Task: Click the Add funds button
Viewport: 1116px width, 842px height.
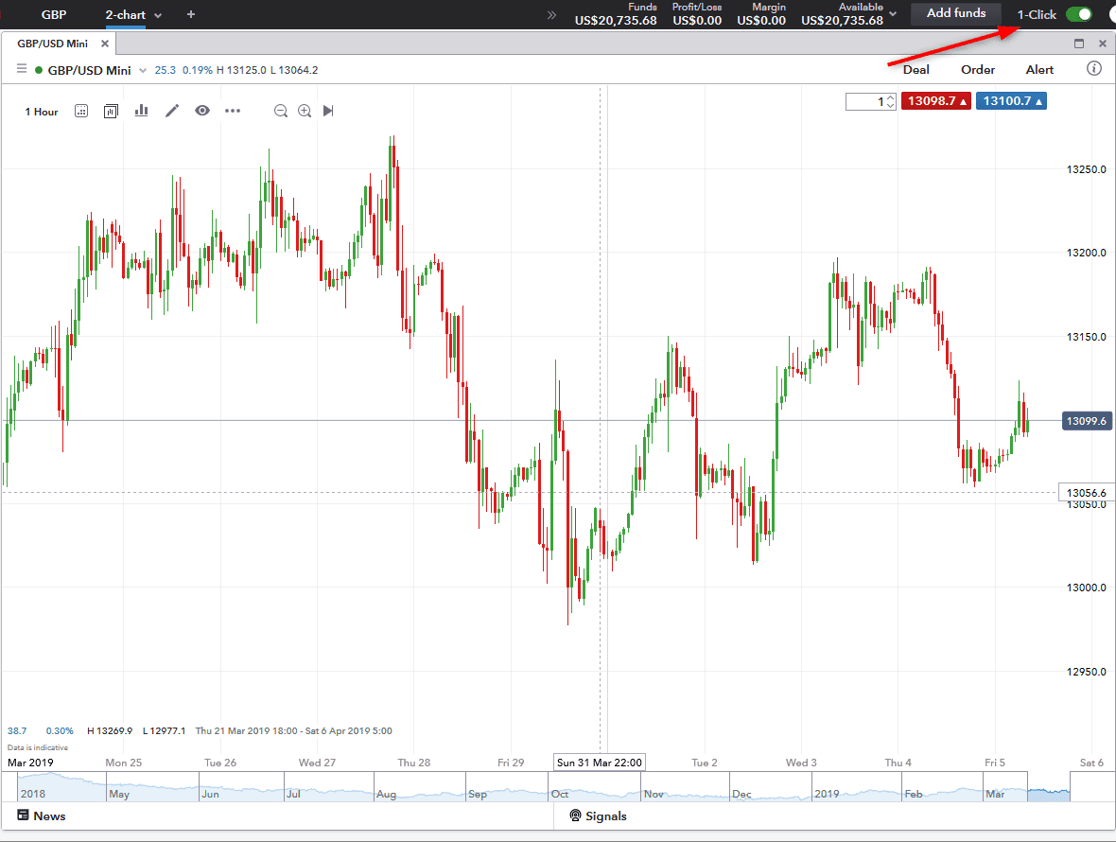Action: (x=955, y=13)
